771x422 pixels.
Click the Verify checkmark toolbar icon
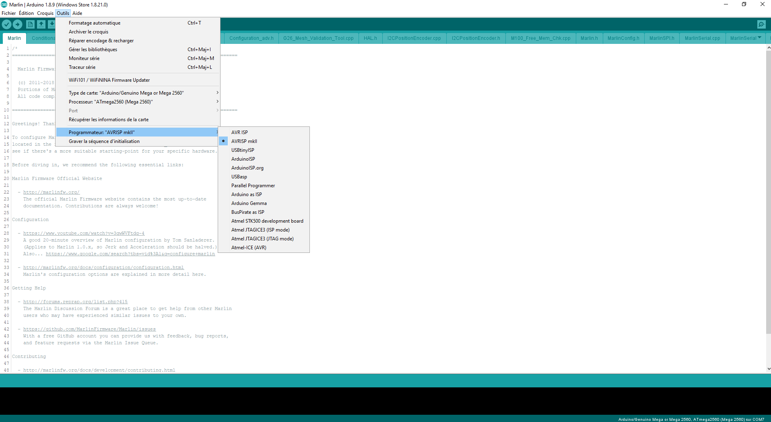click(6, 24)
